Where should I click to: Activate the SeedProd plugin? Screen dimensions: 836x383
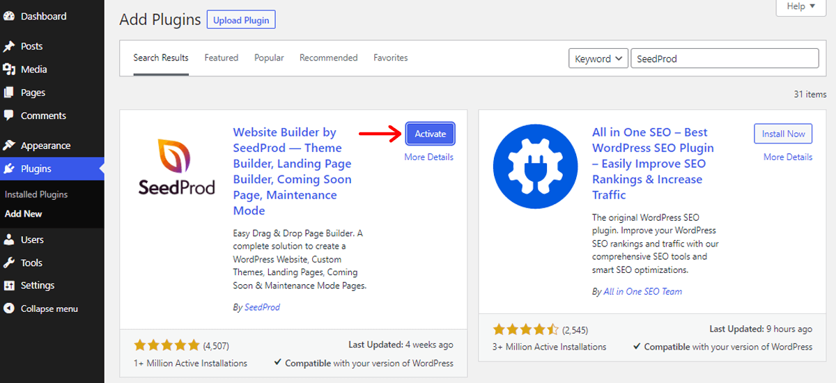pyautogui.click(x=430, y=134)
